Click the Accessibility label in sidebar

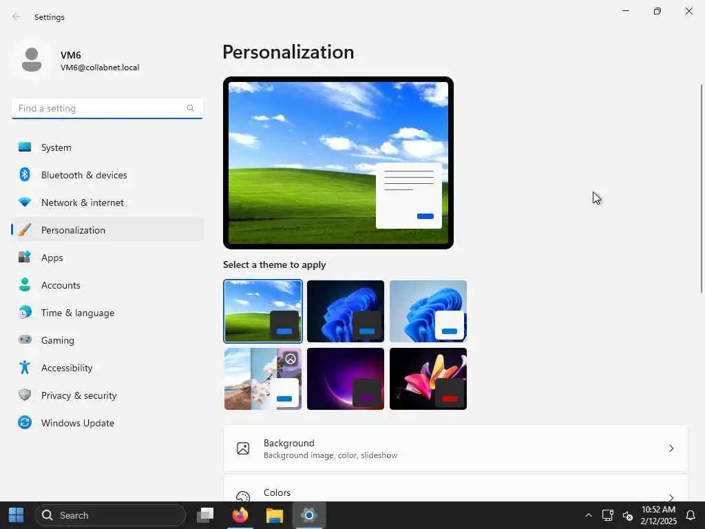(67, 368)
